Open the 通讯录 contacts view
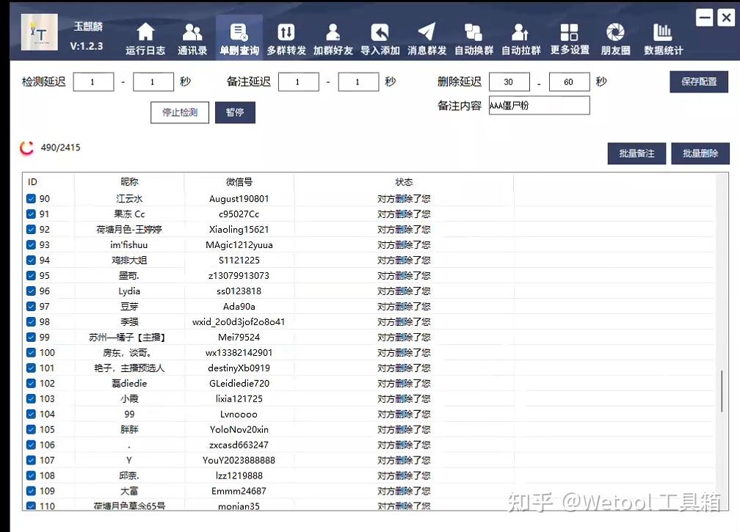This screenshot has width=740, height=532. pos(192,35)
